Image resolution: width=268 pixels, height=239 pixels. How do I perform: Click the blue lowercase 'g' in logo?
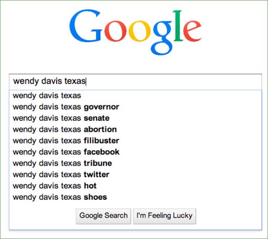160,38
